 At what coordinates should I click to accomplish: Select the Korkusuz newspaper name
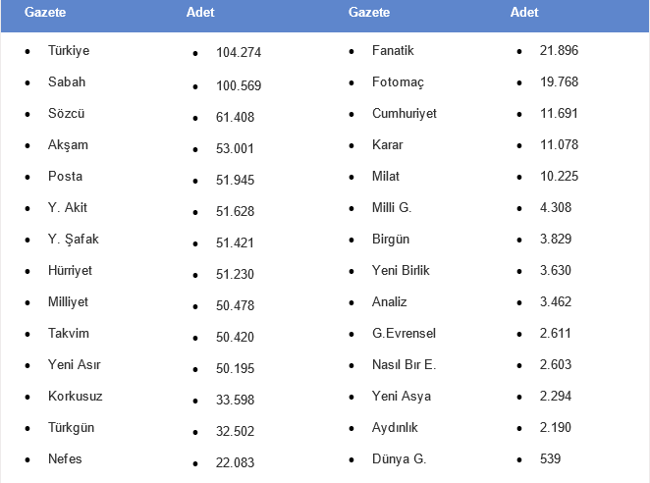(75, 396)
